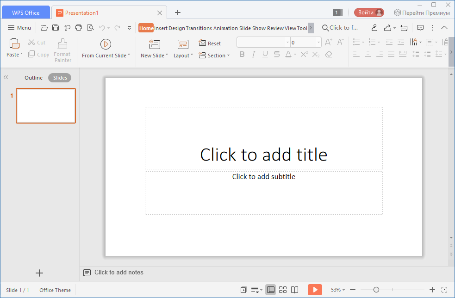The height and width of the screenshot is (298, 455).
Task: Cut the selection
Action: click(x=37, y=43)
